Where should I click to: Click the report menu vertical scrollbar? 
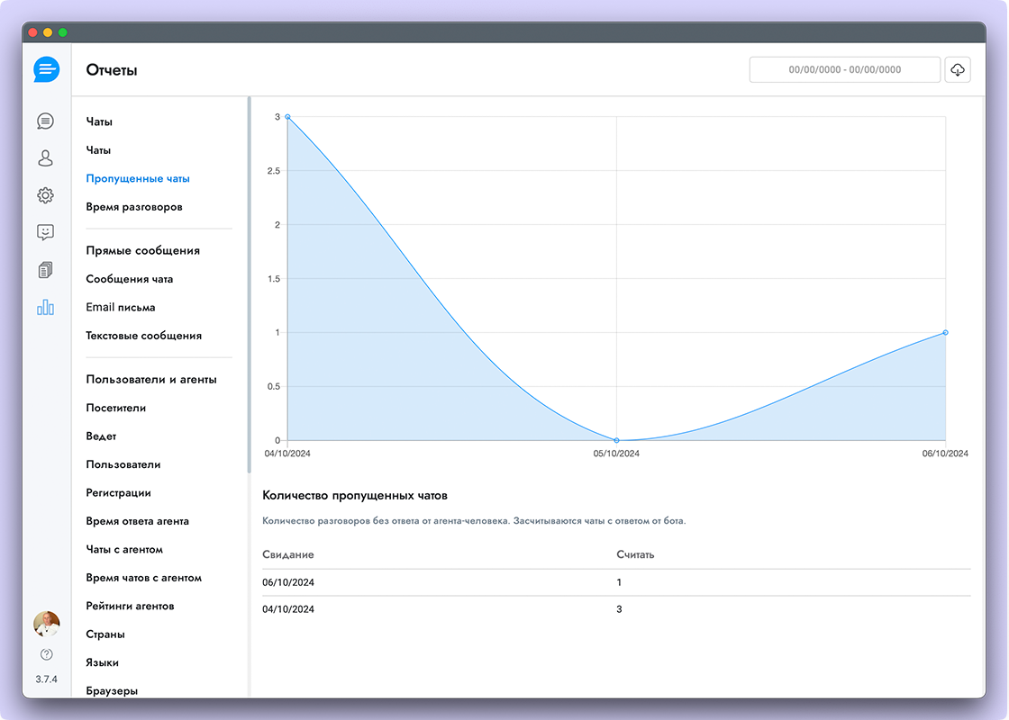point(249,288)
